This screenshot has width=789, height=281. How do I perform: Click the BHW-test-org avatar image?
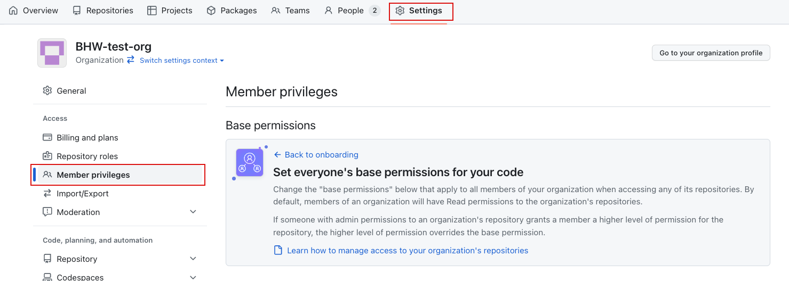click(x=52, y=53)
